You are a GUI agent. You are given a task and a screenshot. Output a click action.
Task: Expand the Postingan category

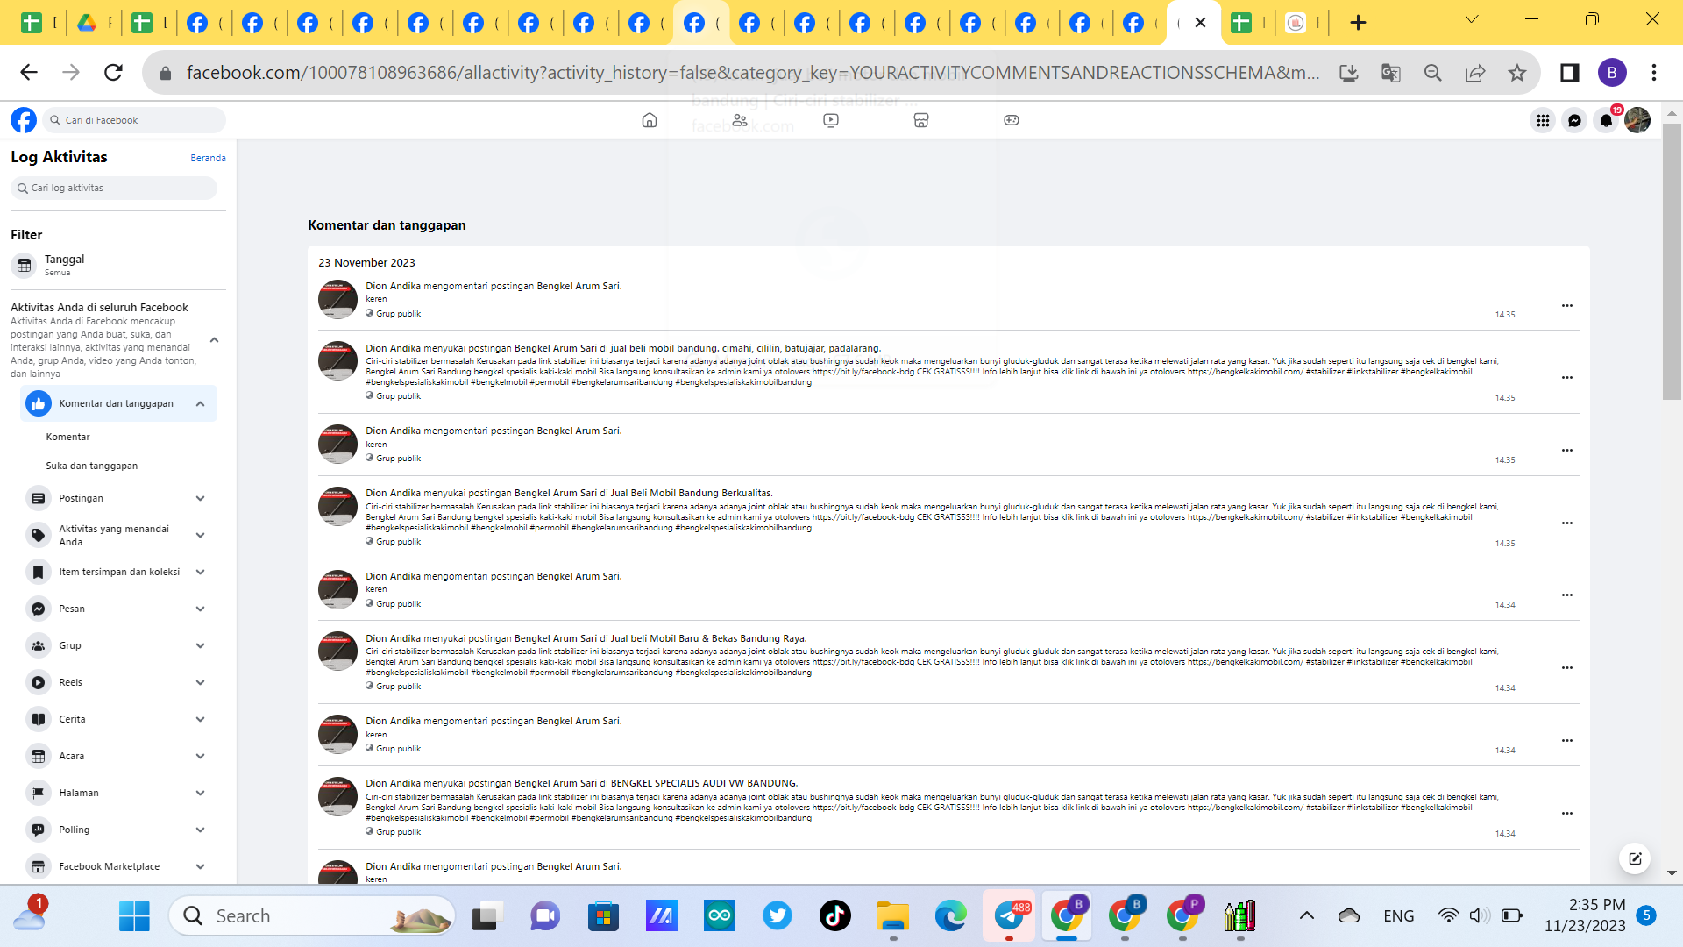click(201, 499)
